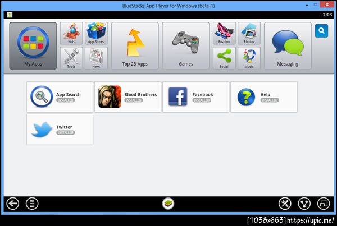Open the Messaging category tile
The height and width of the screenshot is (226, 337).
[x=288, y=46]
